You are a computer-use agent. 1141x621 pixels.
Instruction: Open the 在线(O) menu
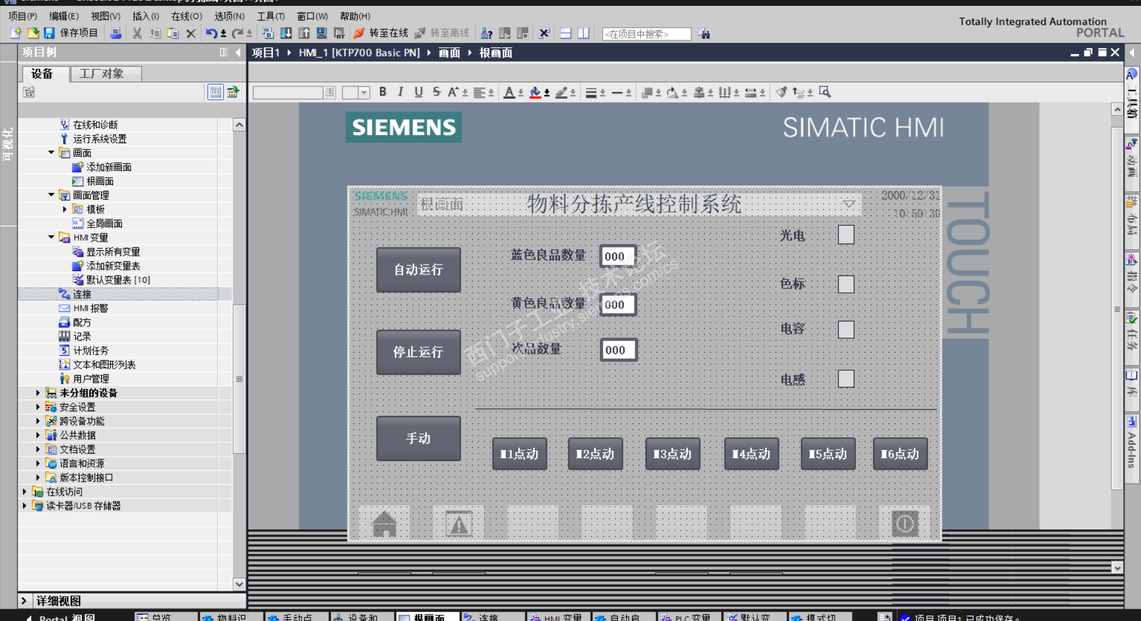click(187, 16)
